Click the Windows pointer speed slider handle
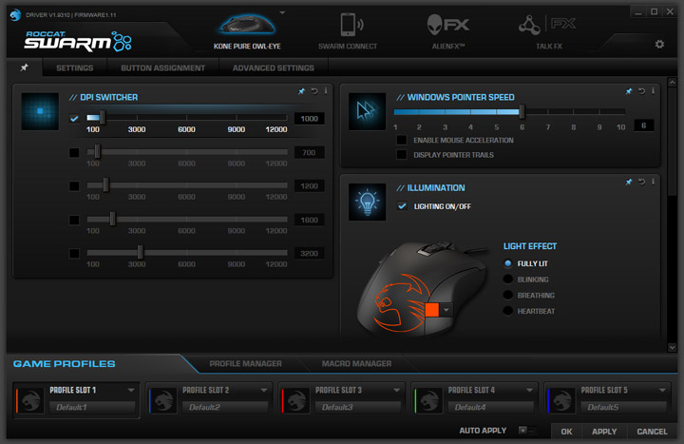The height and width of the screenshot is (444, 684). 522,112
